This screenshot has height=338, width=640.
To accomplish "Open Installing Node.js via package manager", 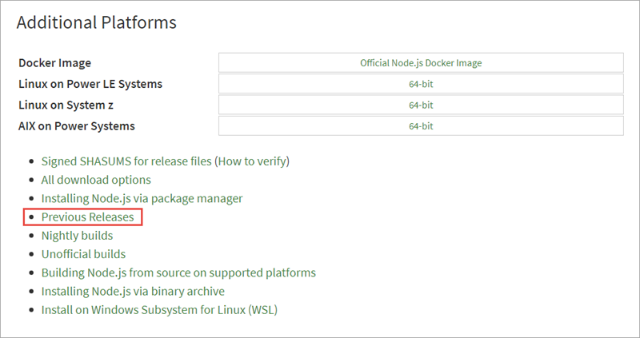I will coord(142,198).
